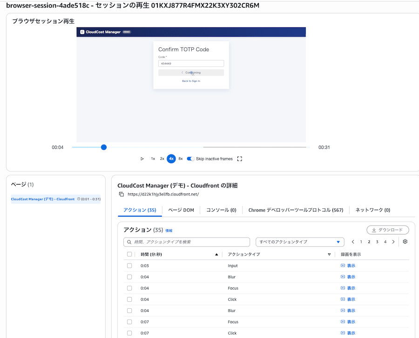This screenshot has height=338, width=419.
Task: Click the playback timeline slider handle
Action: click(104, 147)
